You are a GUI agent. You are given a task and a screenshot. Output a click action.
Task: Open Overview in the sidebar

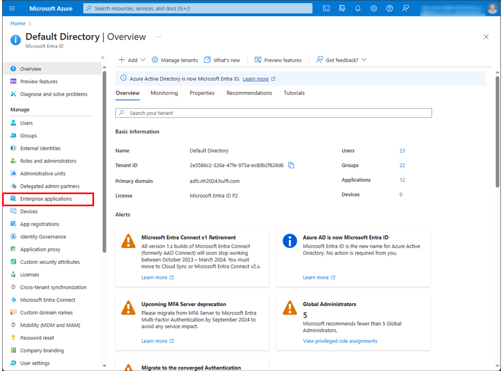click(52, 69)
